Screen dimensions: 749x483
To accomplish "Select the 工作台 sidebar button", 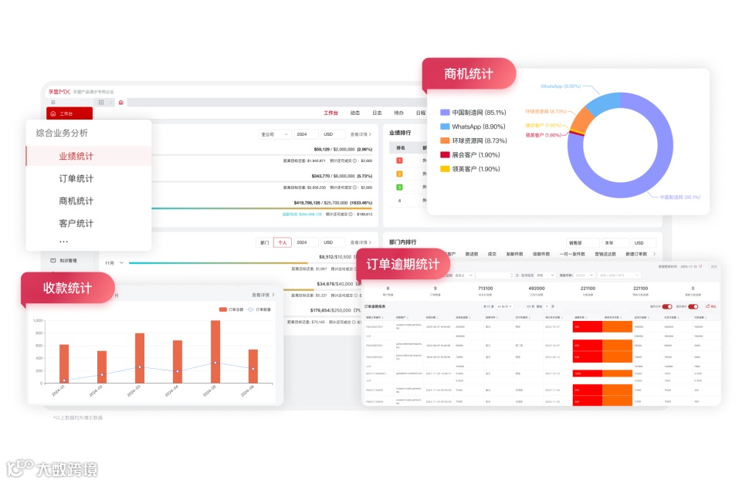I will 69,113.
